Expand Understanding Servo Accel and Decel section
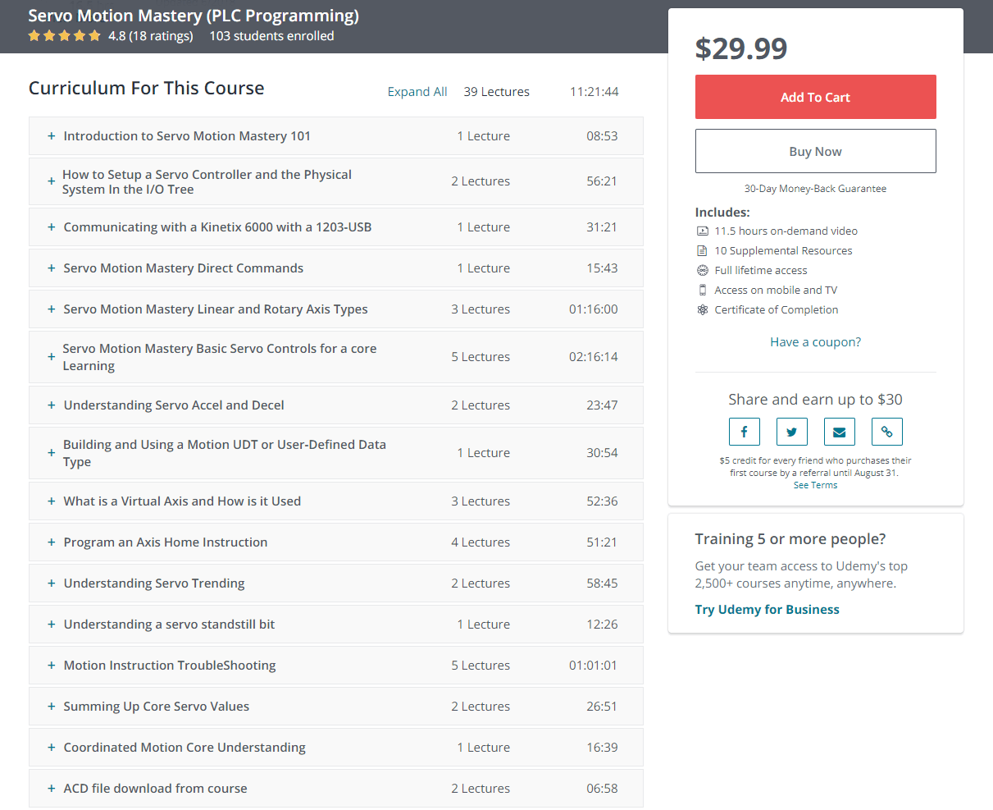 click(336, 405)
